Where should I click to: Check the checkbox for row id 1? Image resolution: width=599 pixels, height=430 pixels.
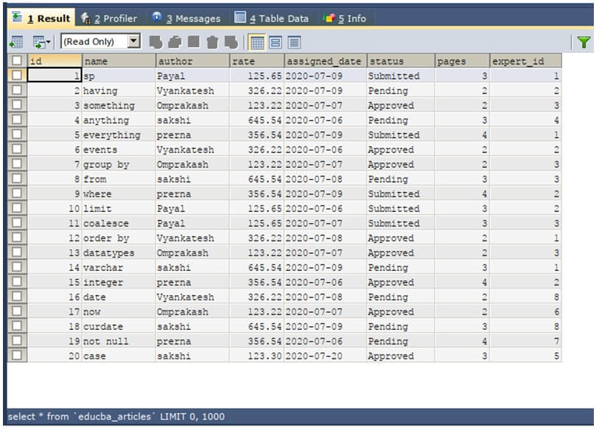coord(15,76)
